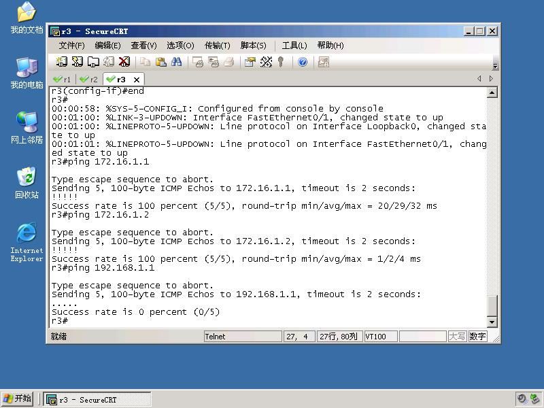Click the 'r3#ping 192.168.1.1' line
The height and width of the screenshot is (408, 544).
pyautogui.click(x=103, y=268)
